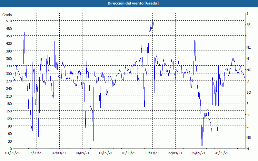258x161 pixels.
Task: Pick the 240 y-axis value
Action: [x=9, y=88]
